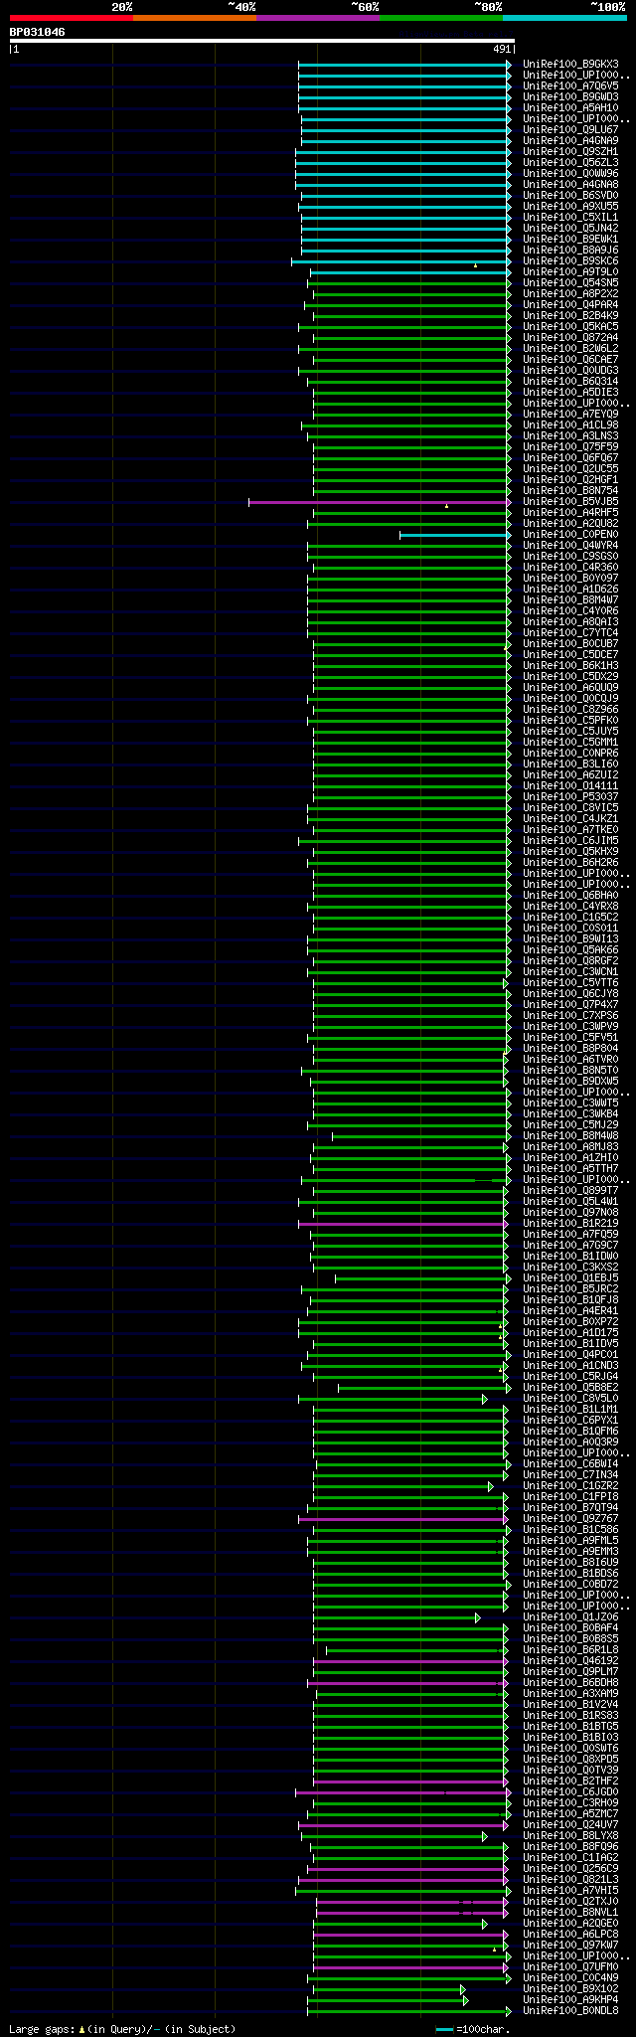Click the purple gapped bar for UniRef100_Q2TXJ0
This screenshot has height=2037, width=636.
[410, 1903]
